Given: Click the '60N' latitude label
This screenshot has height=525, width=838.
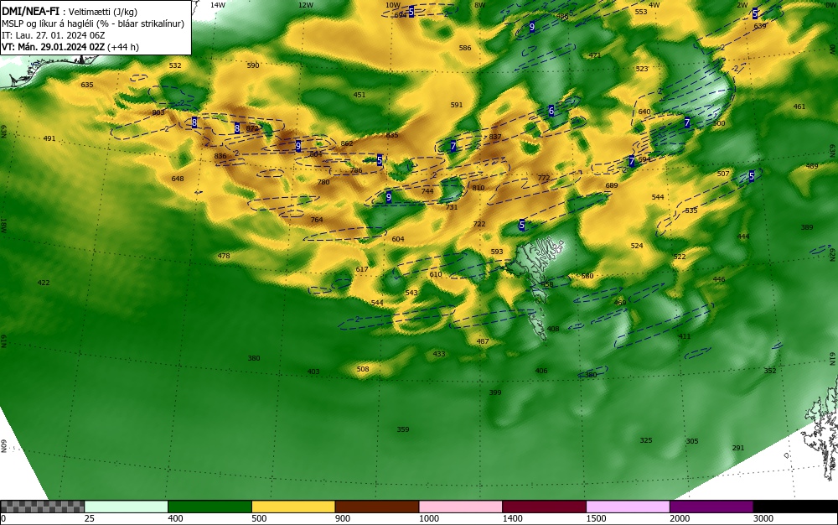Looking at the screenshot, I should [x=3, y=446].
